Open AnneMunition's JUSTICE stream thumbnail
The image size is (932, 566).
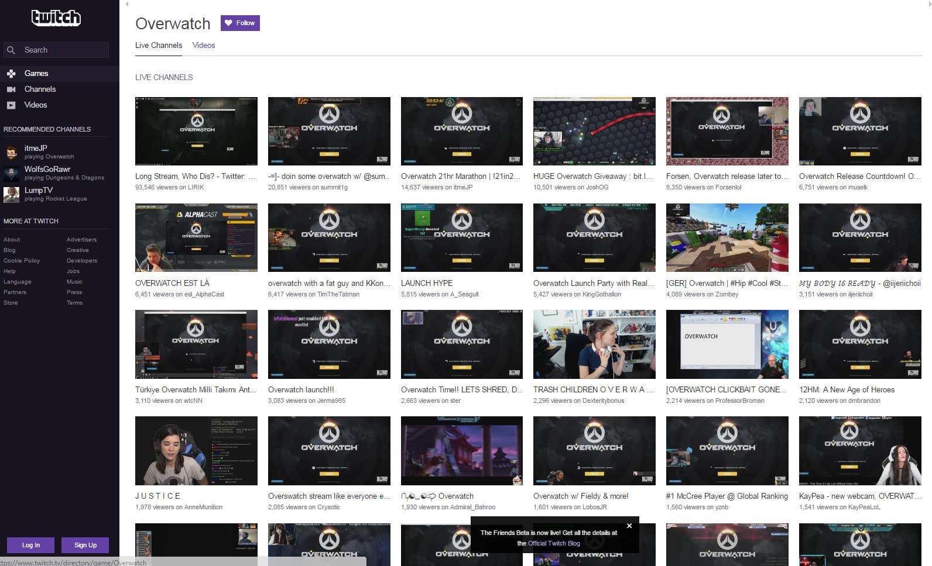pyautogui.click(x=196, y=451)
